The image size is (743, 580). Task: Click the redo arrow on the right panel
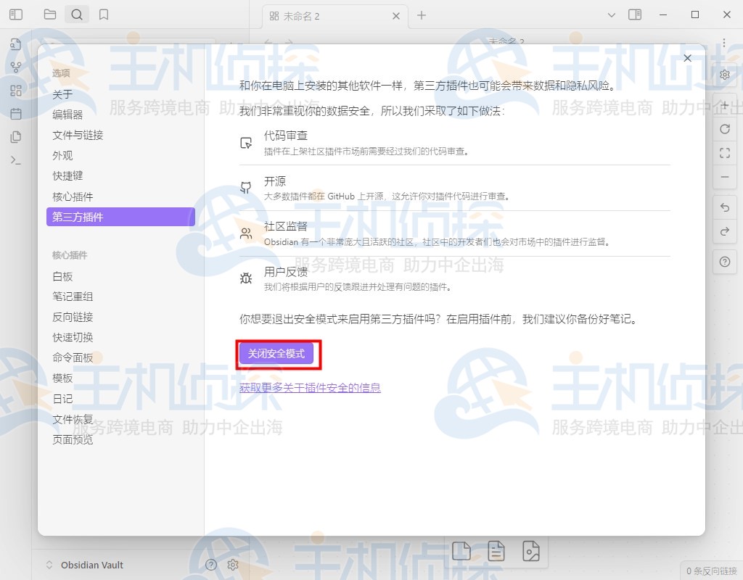[x=724, y=232]
